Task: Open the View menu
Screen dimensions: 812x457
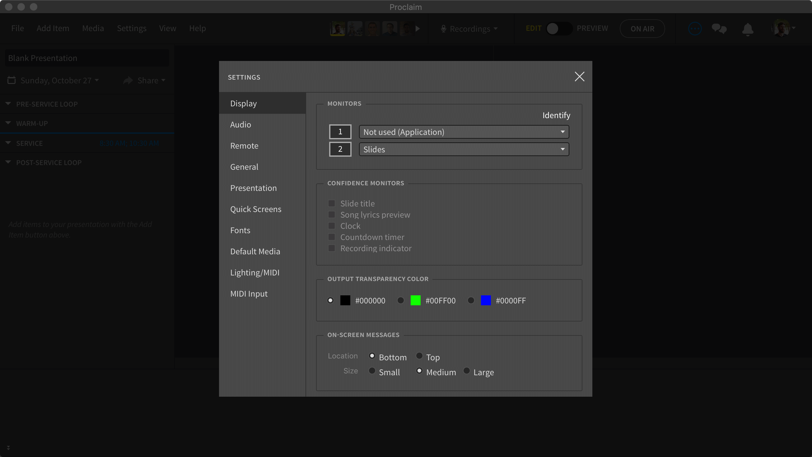Action: pos(167,28)
